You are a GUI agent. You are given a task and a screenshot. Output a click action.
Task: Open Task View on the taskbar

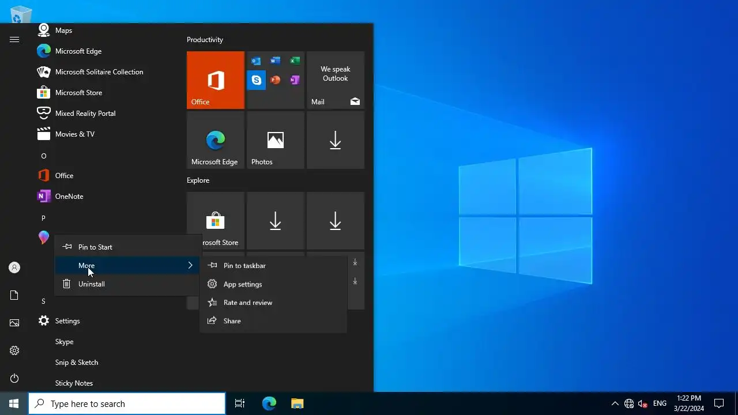click(240, 403)
